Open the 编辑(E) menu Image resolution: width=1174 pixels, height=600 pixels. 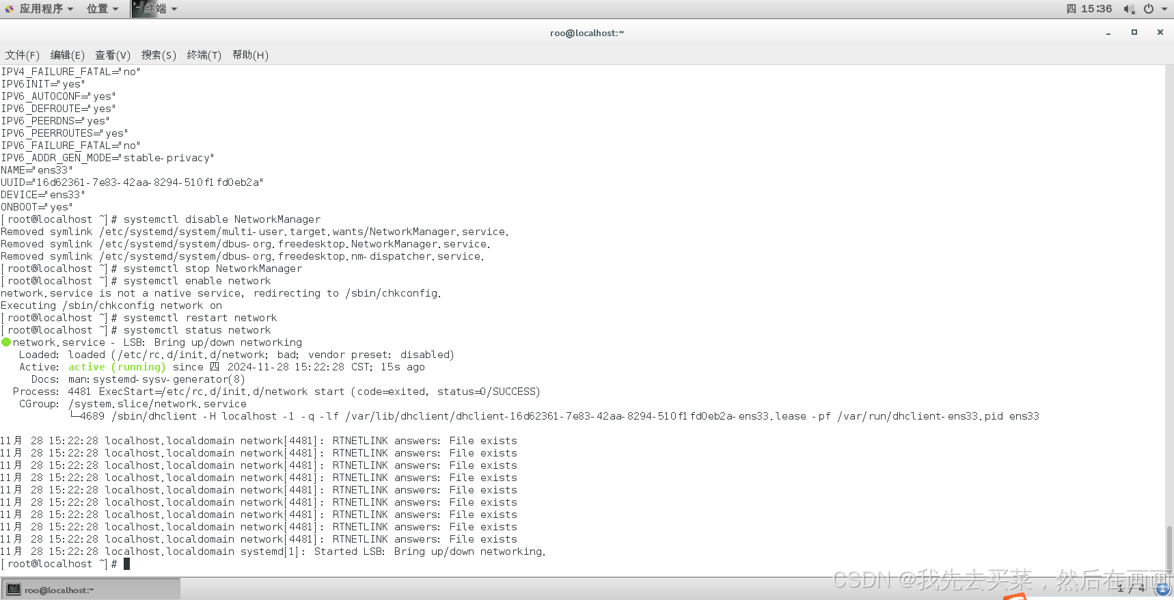(x=68, y=55)
